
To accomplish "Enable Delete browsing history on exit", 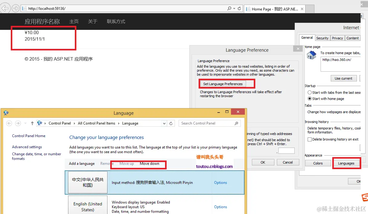I will click(x=309, y=139).
